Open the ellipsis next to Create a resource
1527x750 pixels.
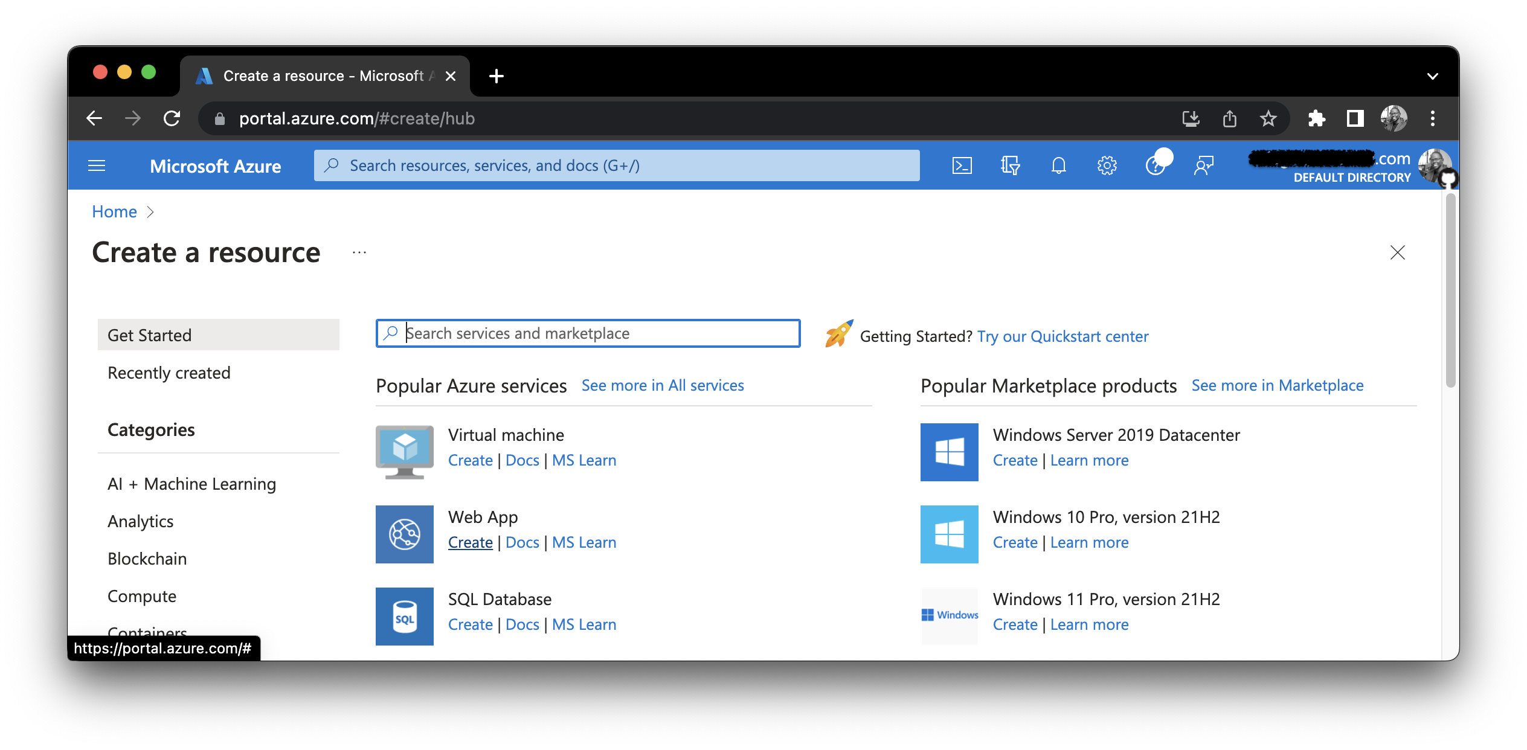[x=359, y=252]
